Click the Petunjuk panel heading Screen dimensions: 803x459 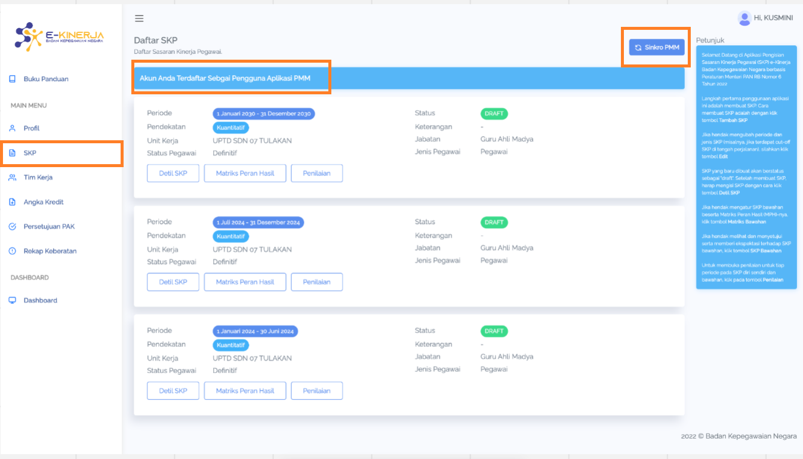(710, 40)
